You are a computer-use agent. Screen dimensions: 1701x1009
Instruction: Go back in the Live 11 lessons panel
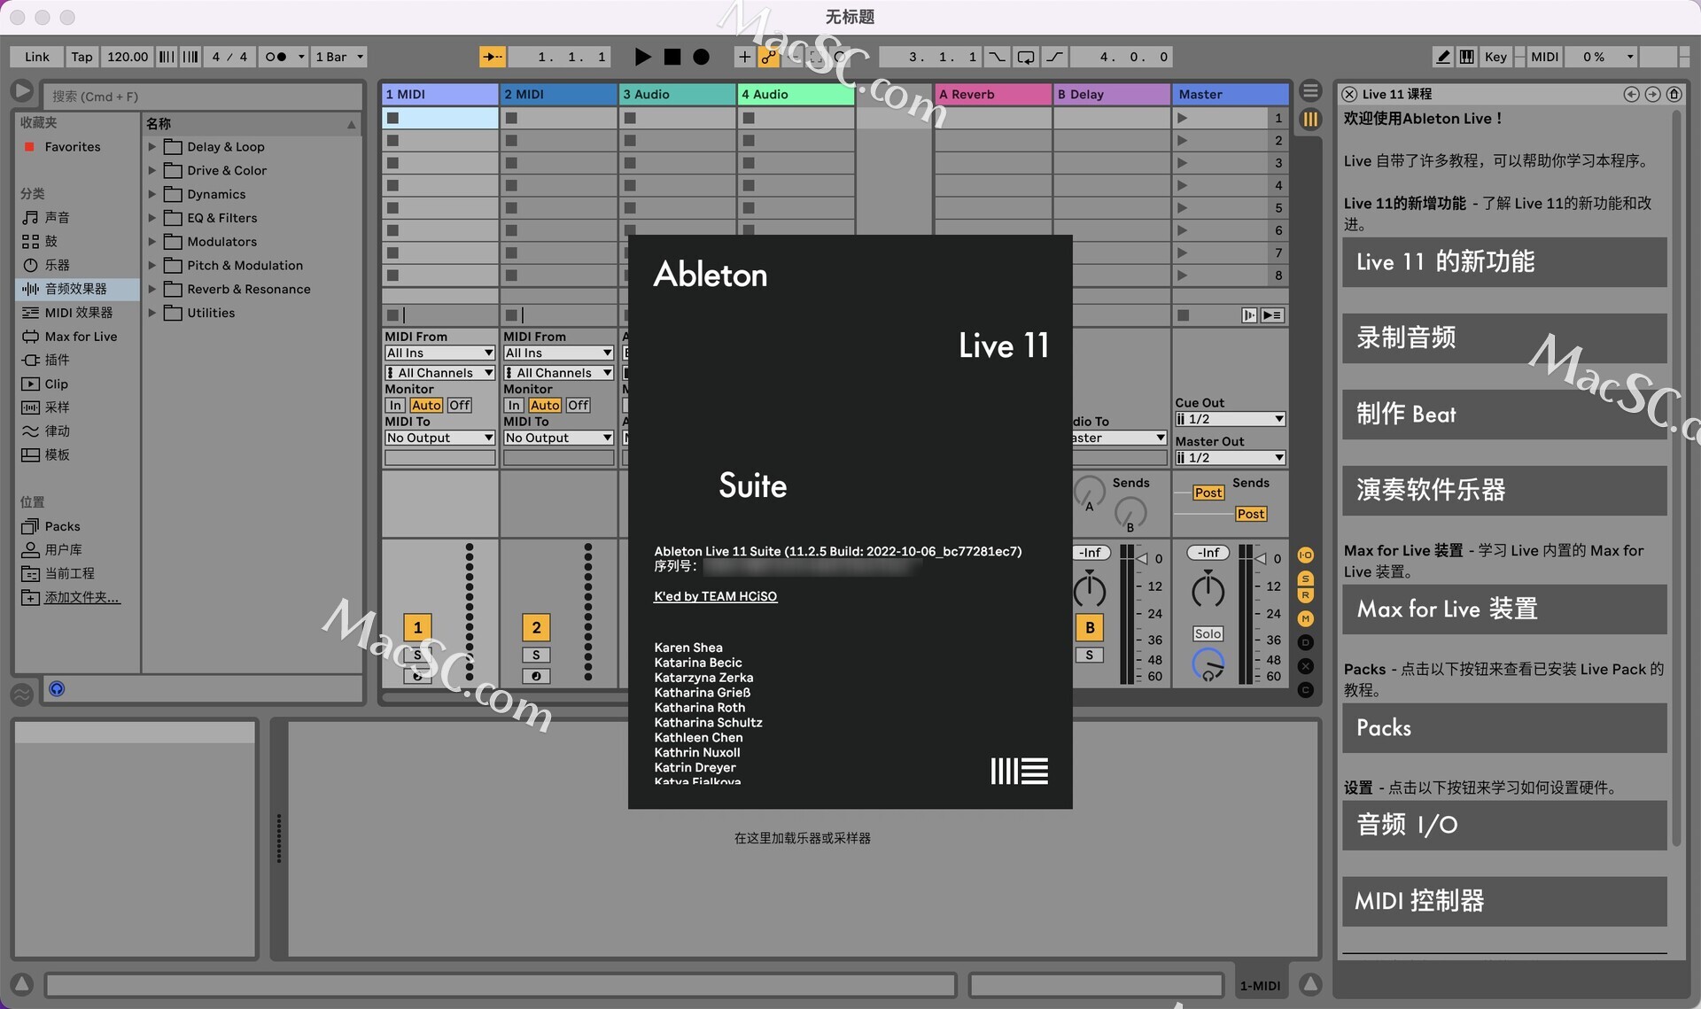(x=1631, y=94)
